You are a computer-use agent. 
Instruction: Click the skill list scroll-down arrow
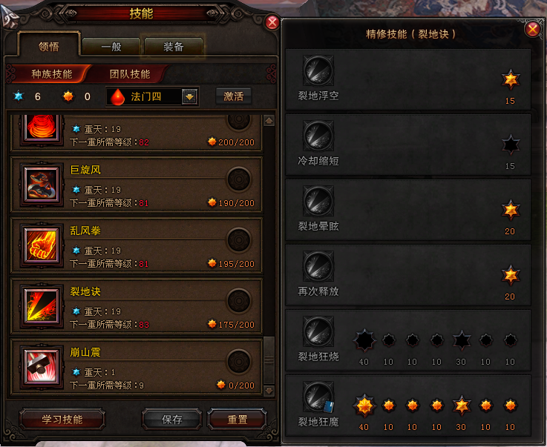click(269, 391)
